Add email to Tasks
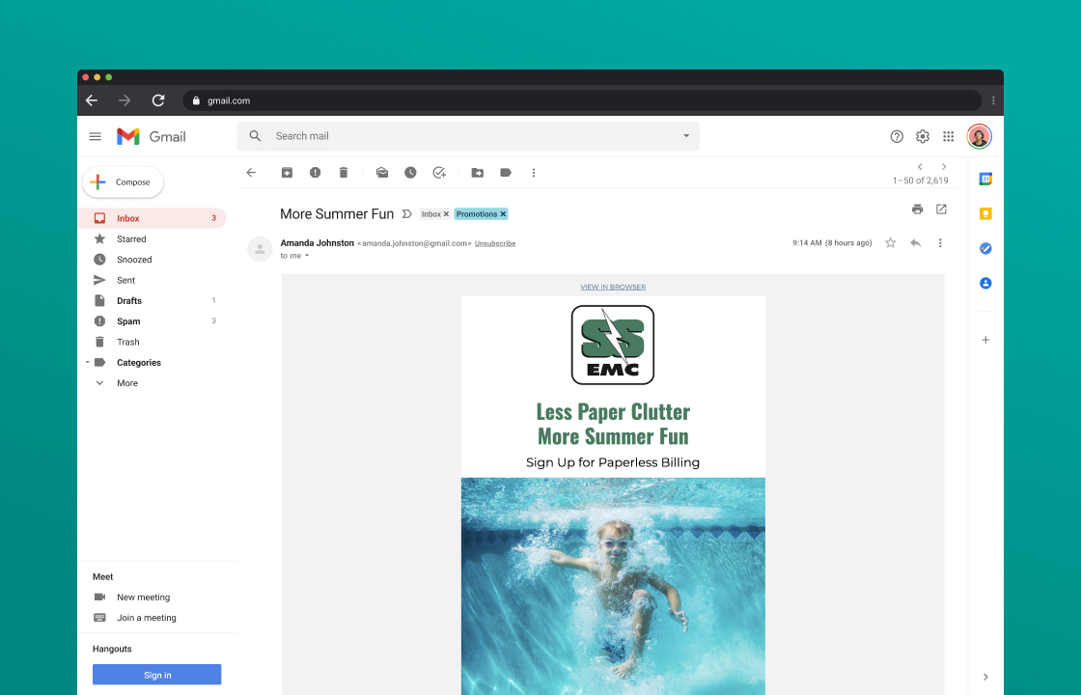Viewport: 1081px width, 695px height. click(439, 173)
